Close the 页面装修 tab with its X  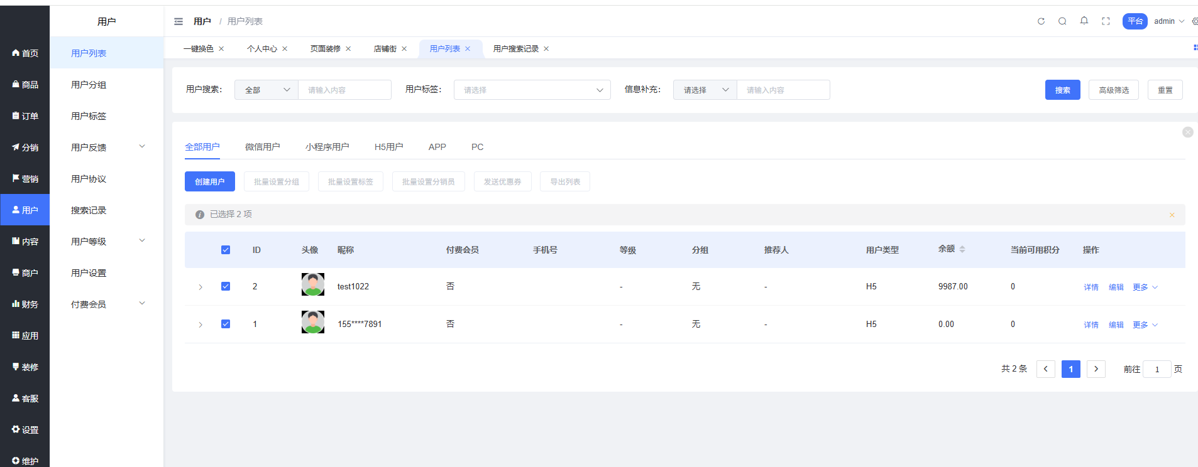tap(348, 49)
